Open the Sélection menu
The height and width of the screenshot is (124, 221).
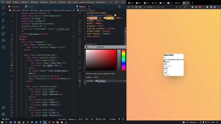pyautogui.click(x=25, y=2)
